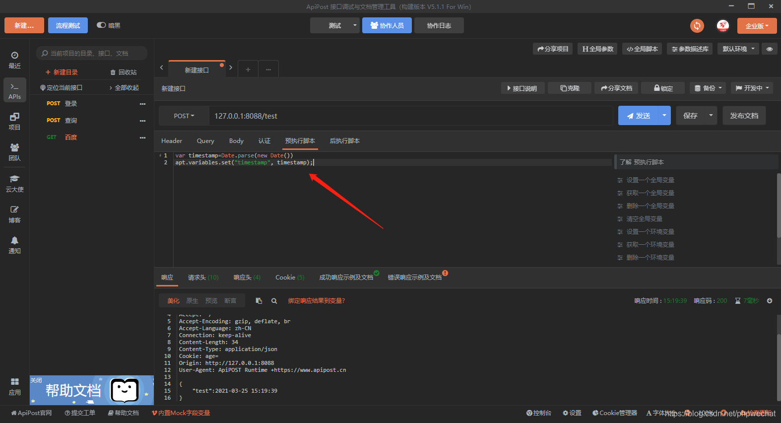Close the 帮助文档 banner with 关闭
Image resolution: width=781 pixels, height=423 pixels.
(36, 380)
